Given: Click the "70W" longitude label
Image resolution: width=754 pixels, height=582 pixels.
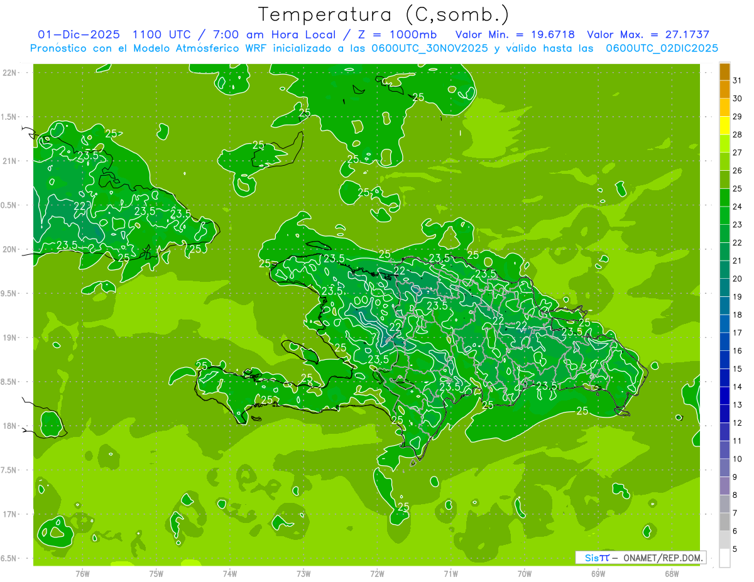Looking at the screenshot, I should tap(524, 573).
